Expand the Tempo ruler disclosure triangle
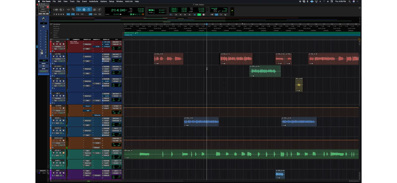The width and height of the screenshot is (397, 183). (x=51, y=33)
